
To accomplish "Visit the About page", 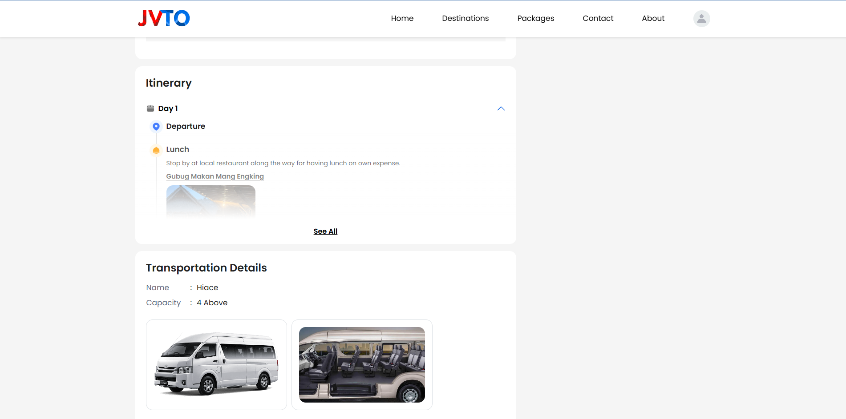I will 653,18.
